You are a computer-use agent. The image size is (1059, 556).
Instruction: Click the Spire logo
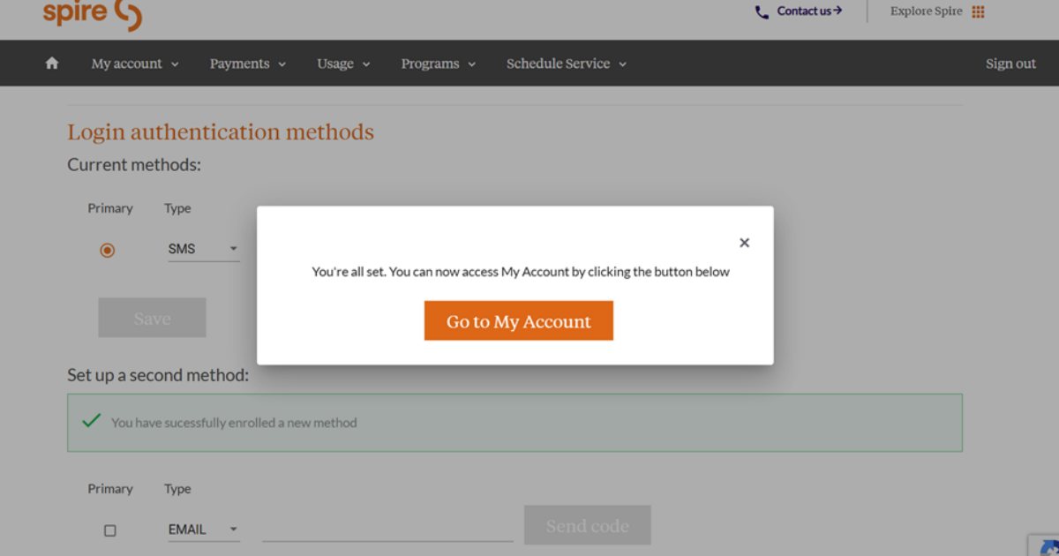pyautogui.click(x=92, y=13)
